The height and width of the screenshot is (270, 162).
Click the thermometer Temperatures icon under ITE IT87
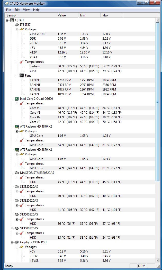click(22, 62)
